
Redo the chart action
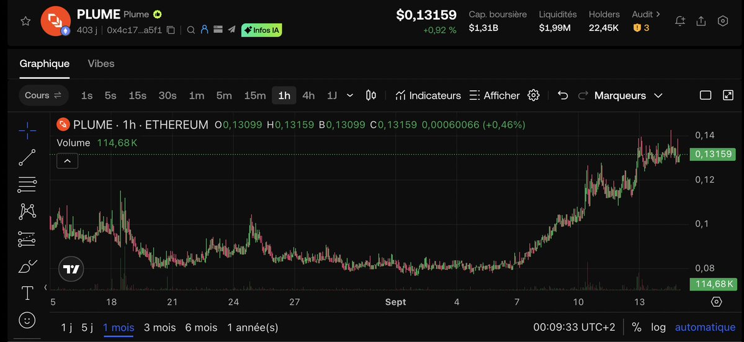583,96
